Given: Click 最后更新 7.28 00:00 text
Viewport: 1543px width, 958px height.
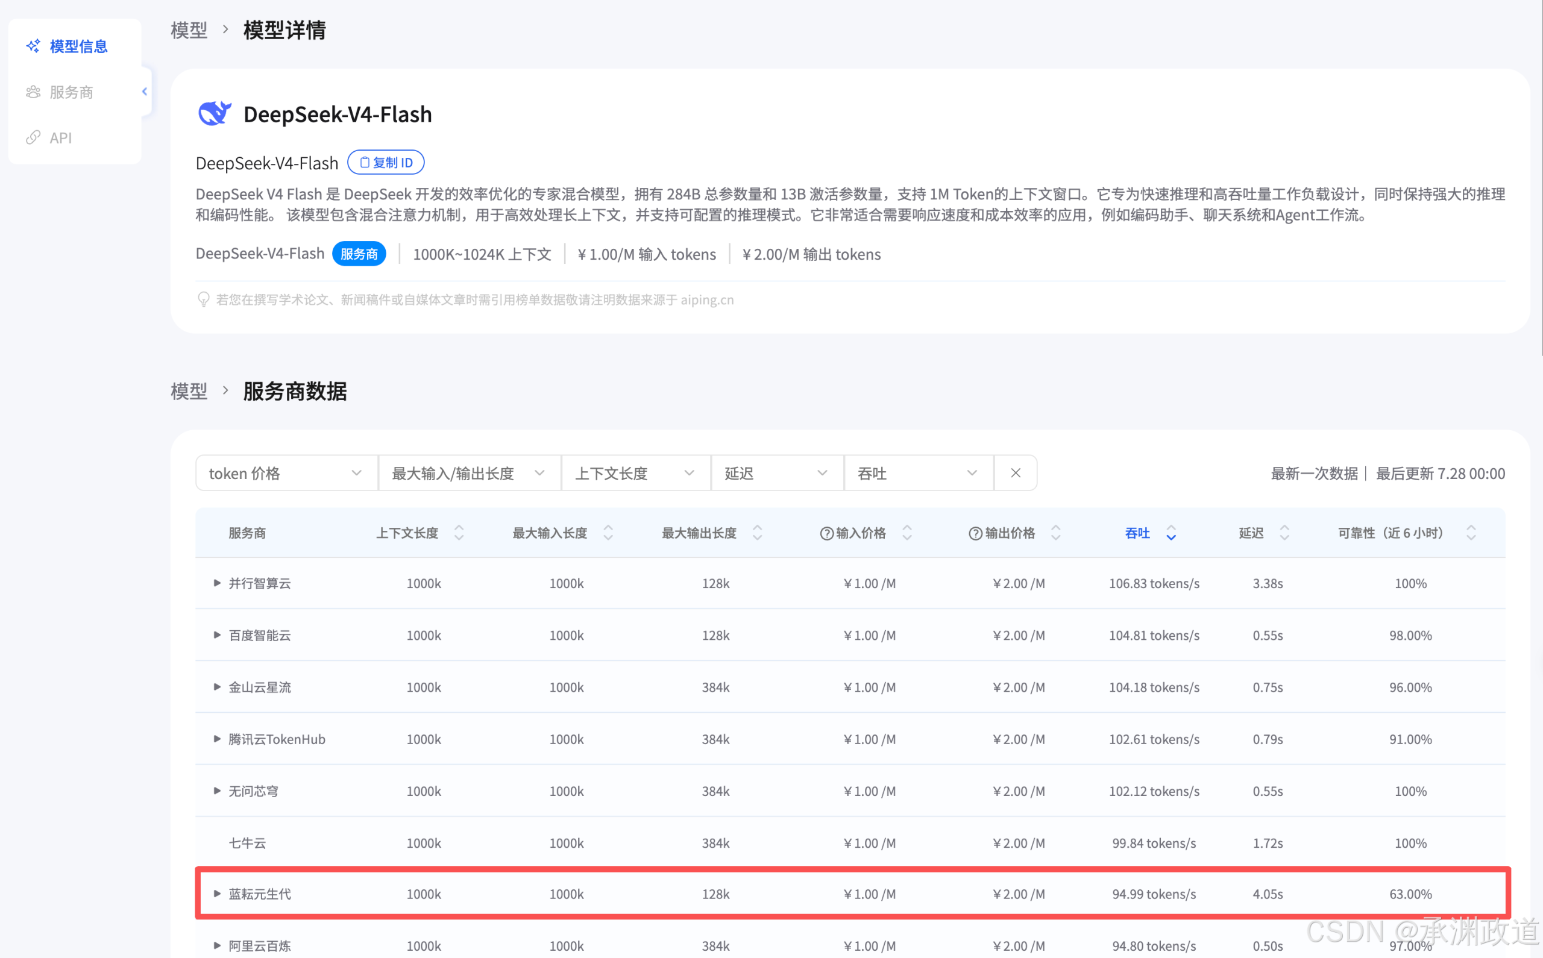Looking at the screenshot, I should coord(1441,474).
